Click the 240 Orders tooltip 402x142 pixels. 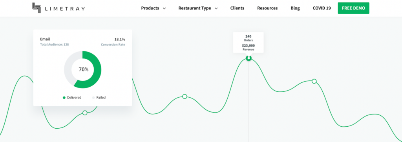click(248, 42)
